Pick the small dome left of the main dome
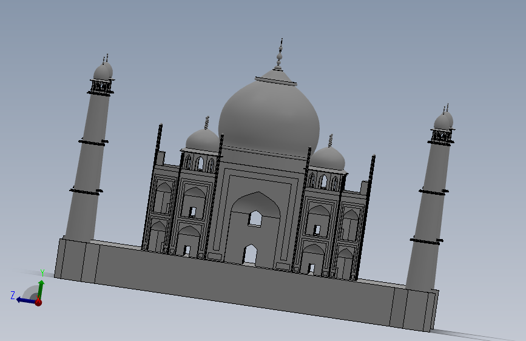This screenshot has height=341, width=526. point(202,140)
